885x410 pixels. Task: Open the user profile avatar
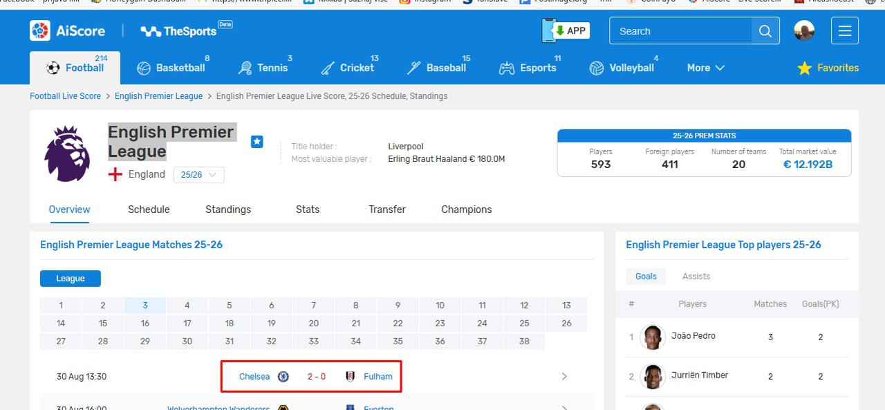coord(804,30)
